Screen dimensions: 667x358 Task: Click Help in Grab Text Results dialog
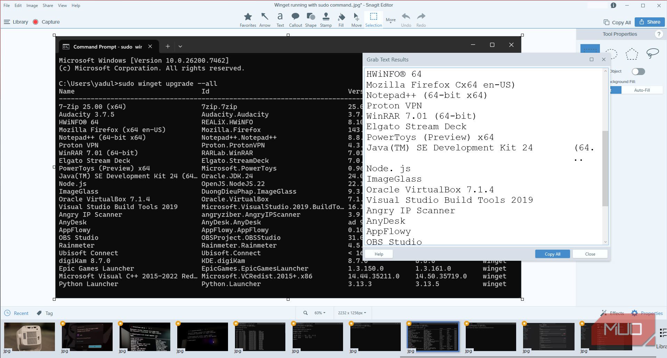(x=379, y=254)
